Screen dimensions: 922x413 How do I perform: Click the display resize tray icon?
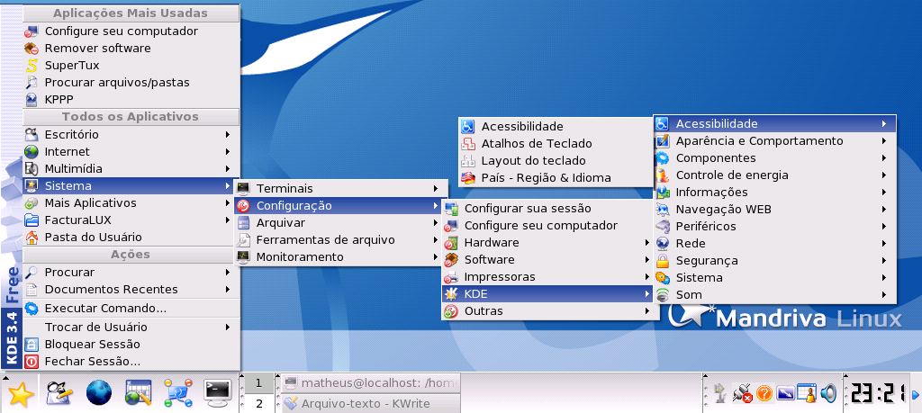[785, 393]
